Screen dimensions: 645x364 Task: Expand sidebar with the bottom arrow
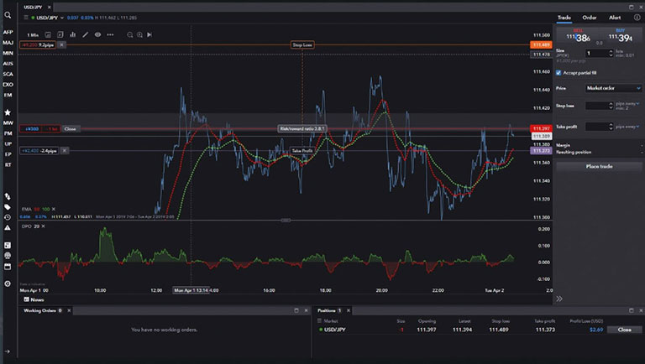7,351
